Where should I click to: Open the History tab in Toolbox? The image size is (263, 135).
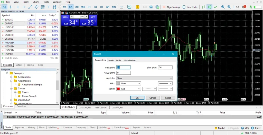tap(32, 128)
